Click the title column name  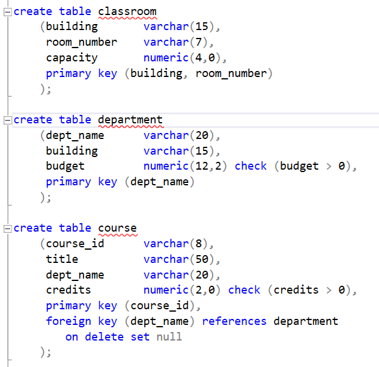(62, 259)
